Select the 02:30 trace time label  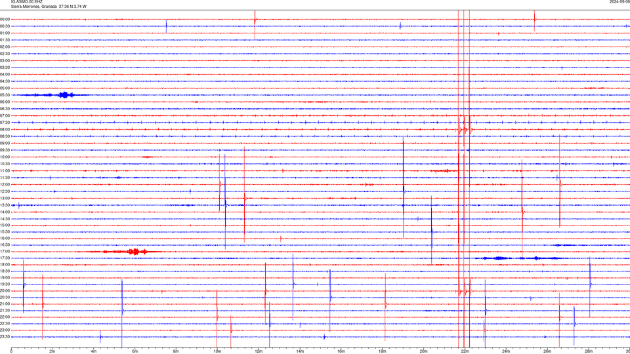(x=5, y=54)
